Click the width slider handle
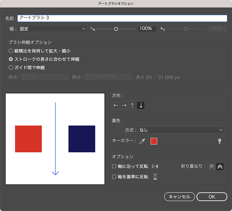 [x=116, y=29]
